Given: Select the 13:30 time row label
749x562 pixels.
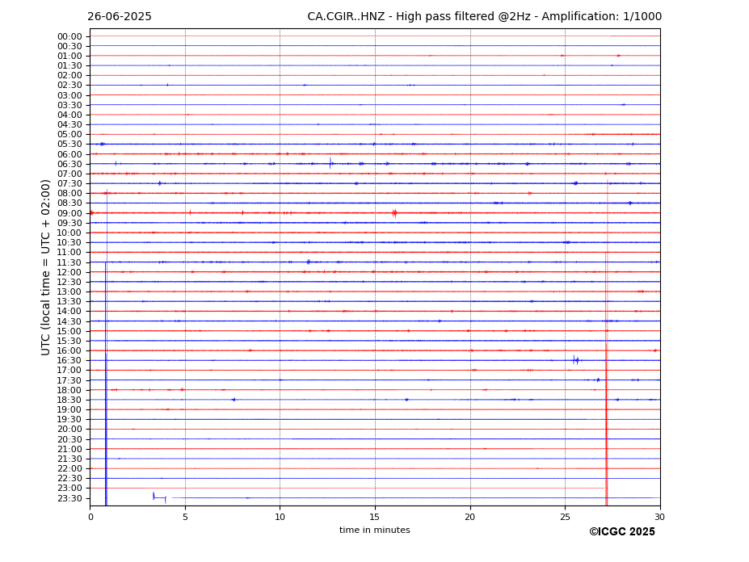Looking at the screenshot, I should [x=69, y=301].
